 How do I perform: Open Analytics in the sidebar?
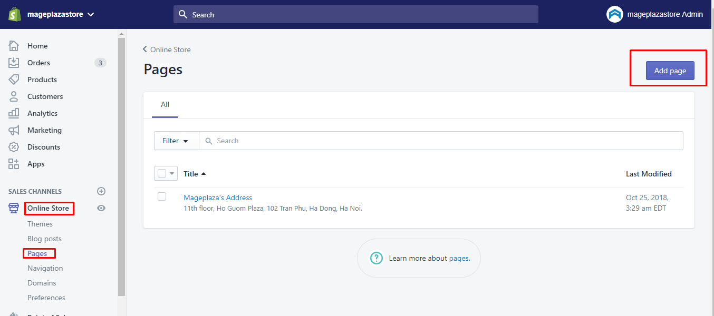coord(42,113)
